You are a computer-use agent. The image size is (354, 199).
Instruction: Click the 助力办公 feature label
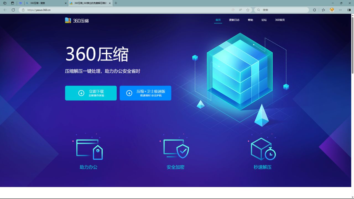(x=88, y=167)
